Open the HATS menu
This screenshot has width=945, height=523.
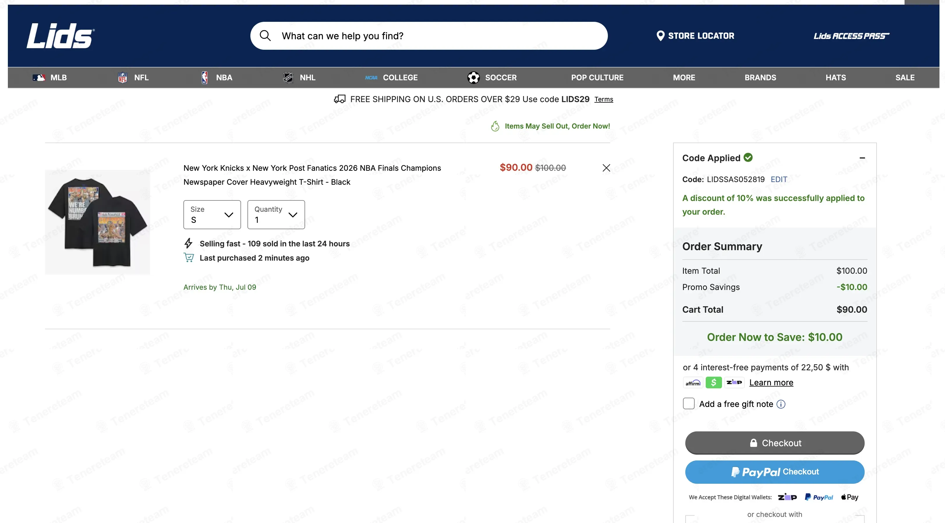coord(836,77)
